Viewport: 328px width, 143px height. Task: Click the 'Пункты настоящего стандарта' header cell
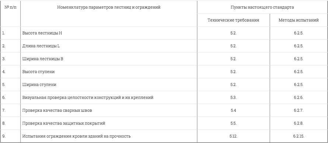click(x=262, y=7)
